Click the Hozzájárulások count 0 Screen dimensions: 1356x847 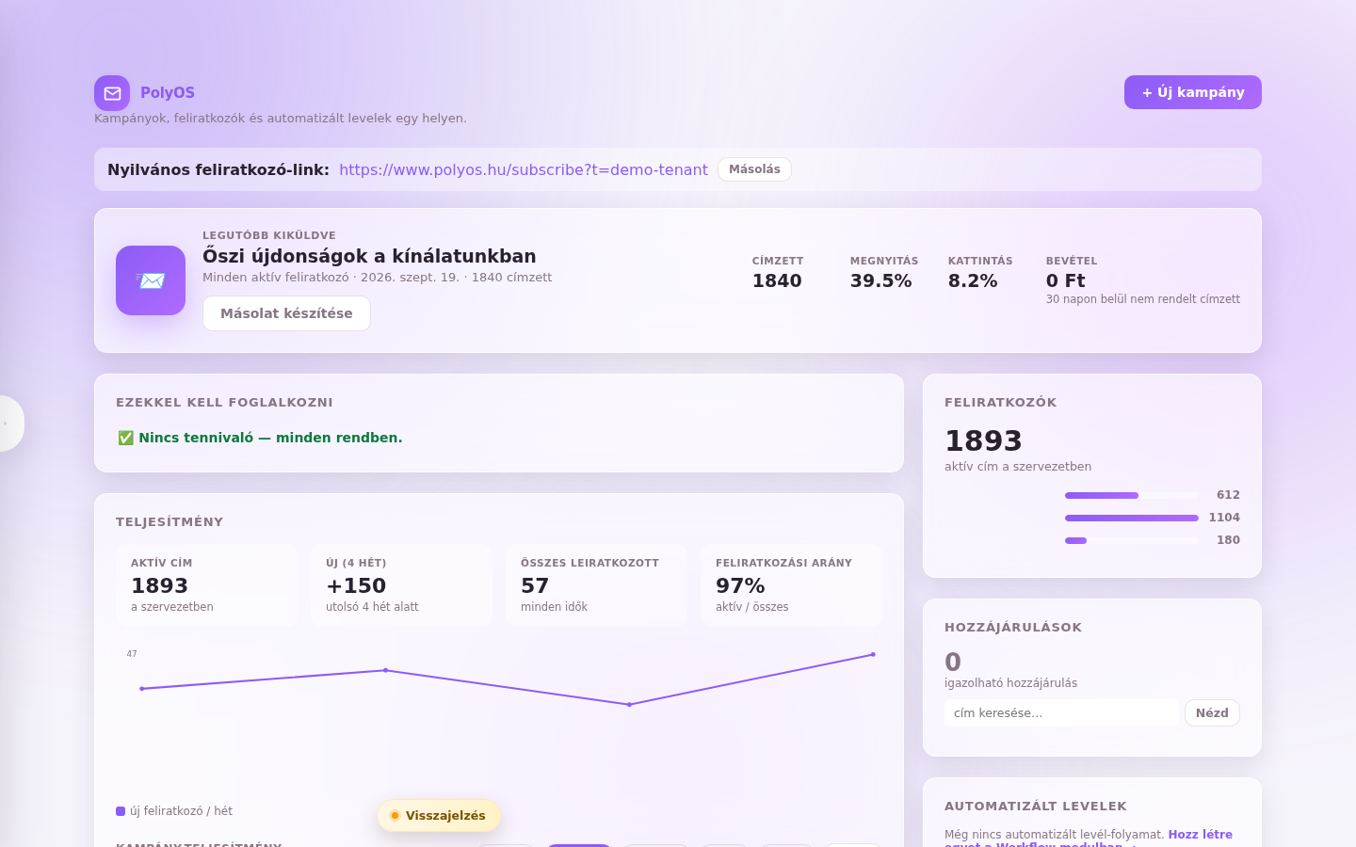953,662
